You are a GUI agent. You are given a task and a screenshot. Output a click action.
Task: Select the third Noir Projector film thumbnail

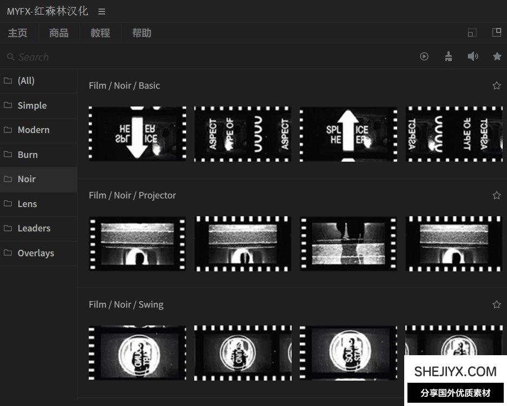click(348, 243)
